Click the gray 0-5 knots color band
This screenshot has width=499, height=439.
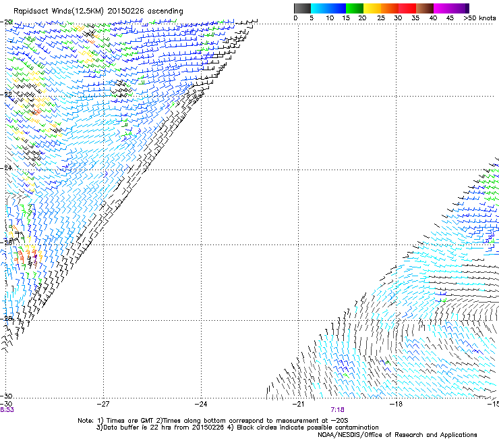[x=302, y=8]
